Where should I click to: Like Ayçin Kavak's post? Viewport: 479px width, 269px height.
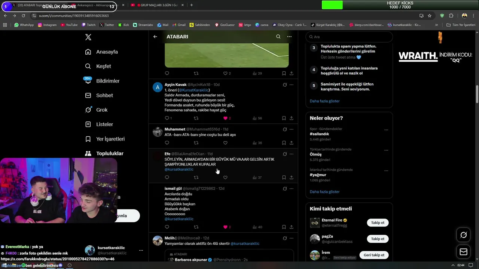(225, 118)
